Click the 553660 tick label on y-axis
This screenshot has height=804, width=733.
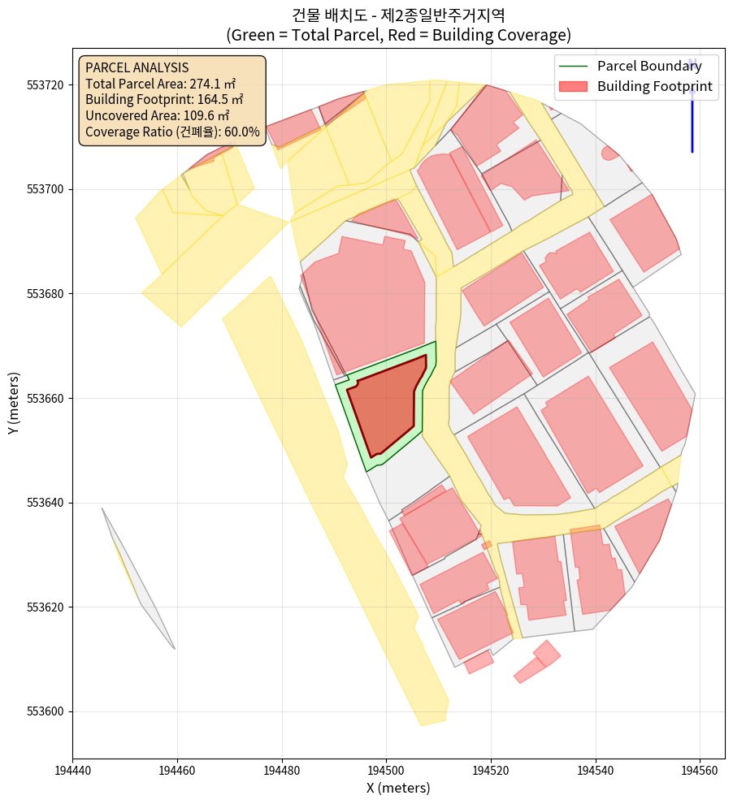tap(46, 399)
